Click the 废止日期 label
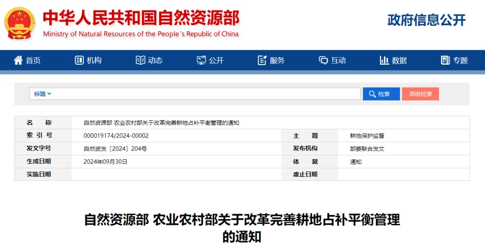This screenshot has width=485, height=250. pyautogui.click(x=305, y=174)
